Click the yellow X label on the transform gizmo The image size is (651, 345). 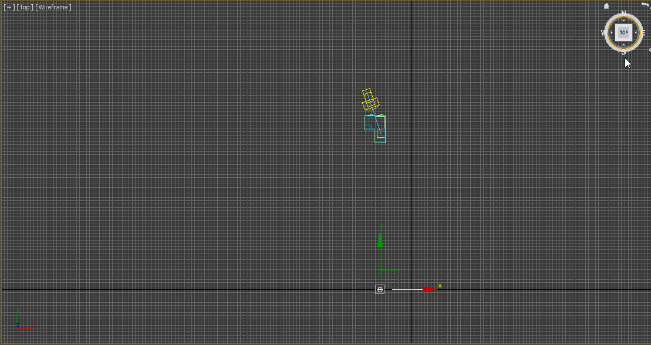pyautogui.click(x=439, y=285)
